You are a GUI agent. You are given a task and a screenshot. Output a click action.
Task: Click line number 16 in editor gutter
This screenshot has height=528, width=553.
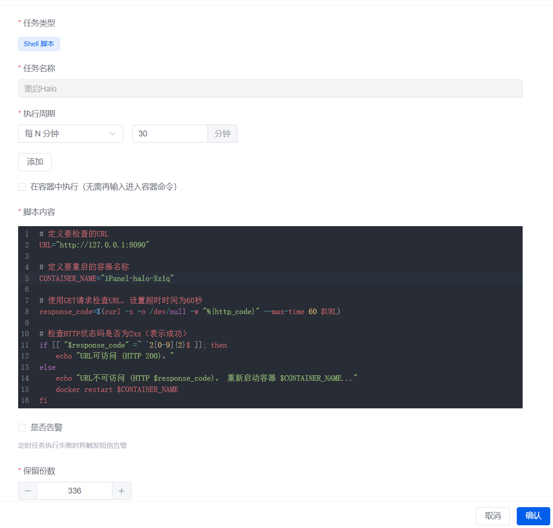pos(25,401)
